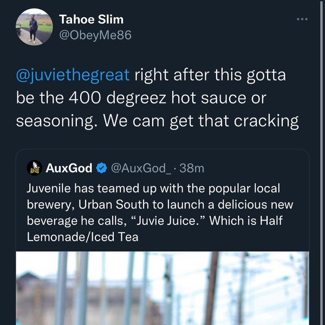This screenshot has width=325, height=325.
Task: Click the word "brewery" in the quoted tweet
Action: [44, 206]
